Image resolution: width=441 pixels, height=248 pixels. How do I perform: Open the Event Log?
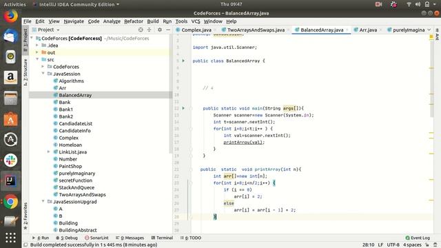(418, 238)
